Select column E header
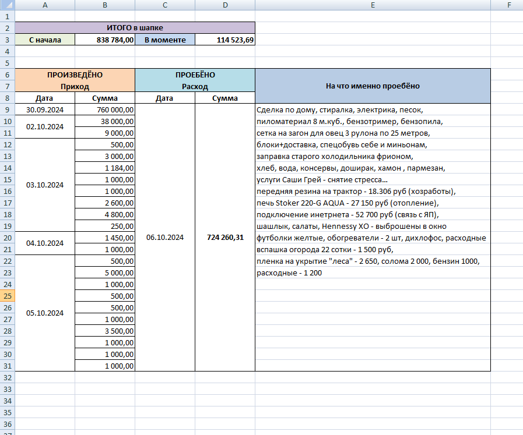523x435 pixels. (373, 5)
